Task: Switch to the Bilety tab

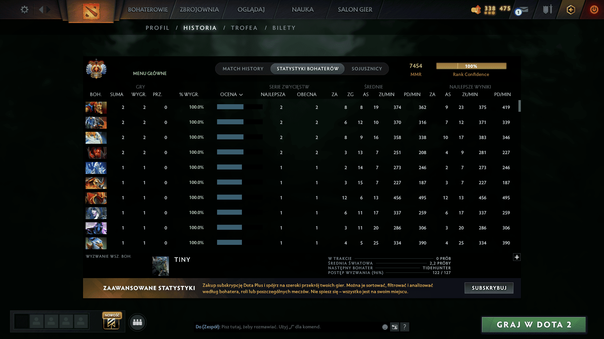Action: point(284,28)
